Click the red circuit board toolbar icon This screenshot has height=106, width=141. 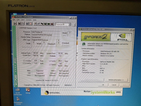click(52, 24)
